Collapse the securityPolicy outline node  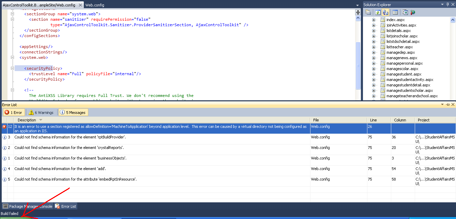pyautogui.click(x=12, y=68)
